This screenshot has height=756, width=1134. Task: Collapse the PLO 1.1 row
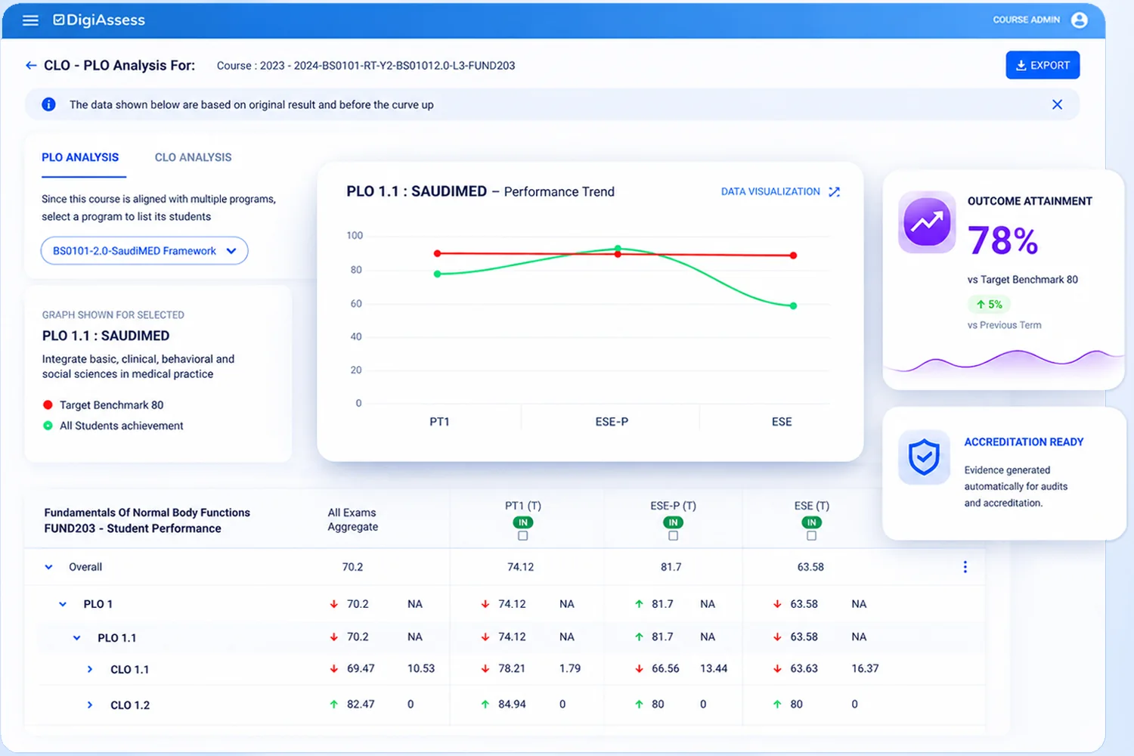pyautogui.click(x=76, y=638)
